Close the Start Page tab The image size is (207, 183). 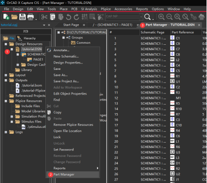point(84,25)
